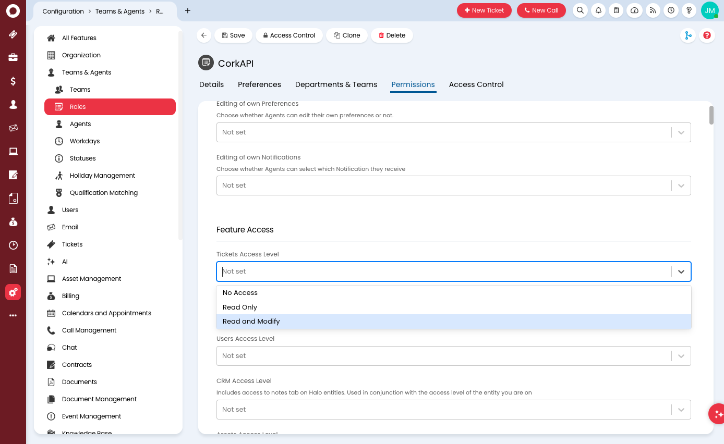
Task: Open the branch diagram icon at top right
Action: pyautogui.click(x=688, y=35)
